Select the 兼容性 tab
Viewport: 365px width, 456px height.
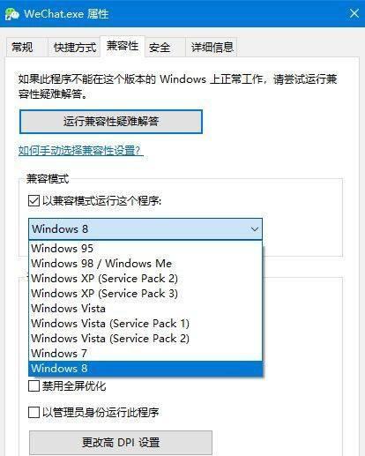point(123,46)
